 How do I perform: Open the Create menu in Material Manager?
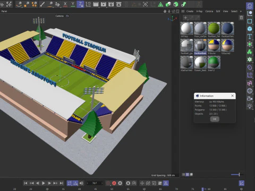coord(190,11)
